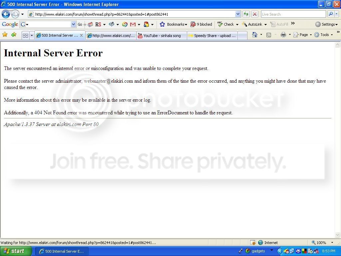
Task: Click the Home house icon
Action: pyautogui.click(x=255, y=35)
